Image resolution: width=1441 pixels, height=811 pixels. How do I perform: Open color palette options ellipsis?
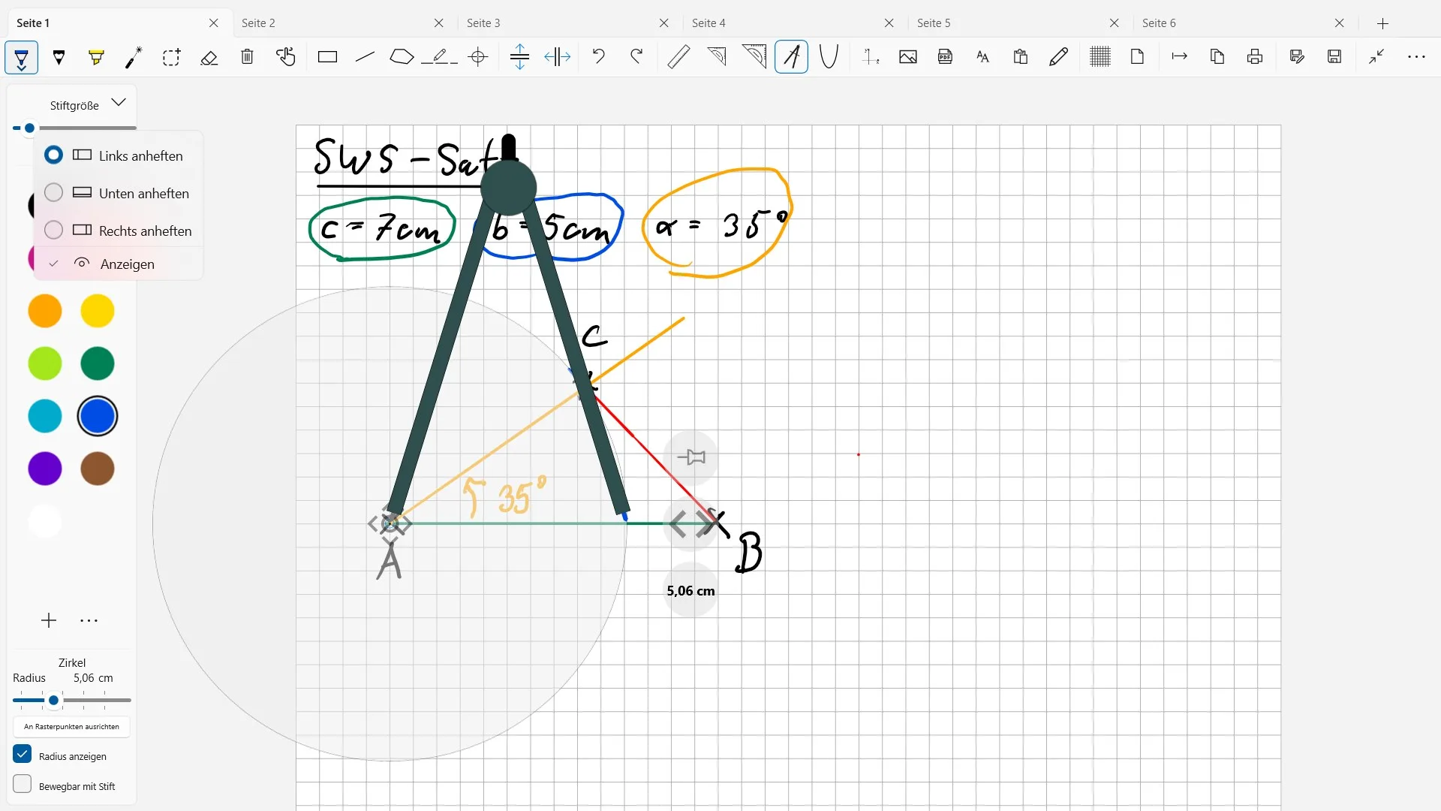click(x=89, y=620)
